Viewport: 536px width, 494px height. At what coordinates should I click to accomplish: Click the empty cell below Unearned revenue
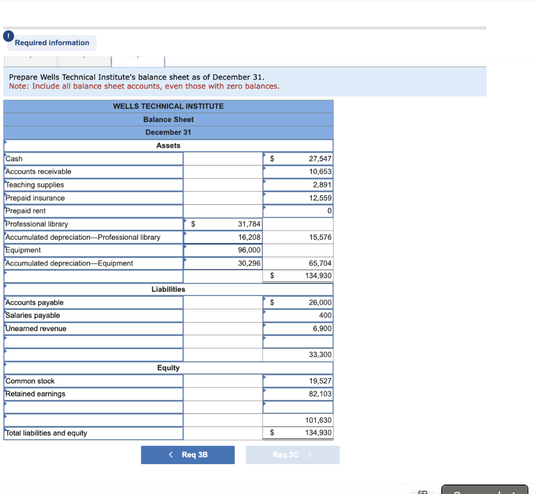93,342
